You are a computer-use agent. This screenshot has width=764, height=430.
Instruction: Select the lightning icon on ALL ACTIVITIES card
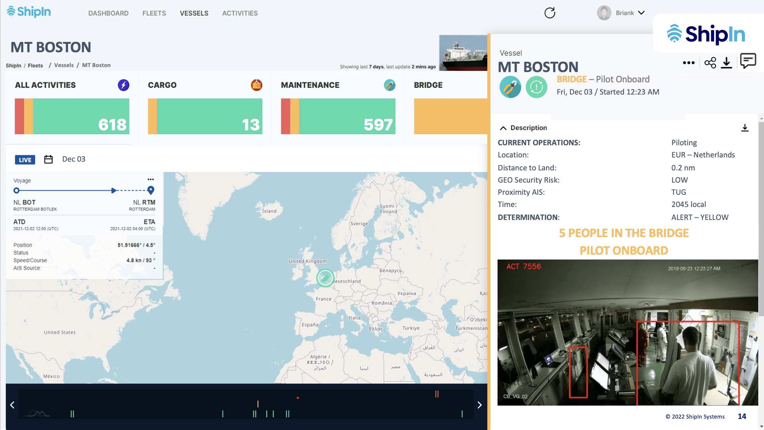[x=123, y=85]
